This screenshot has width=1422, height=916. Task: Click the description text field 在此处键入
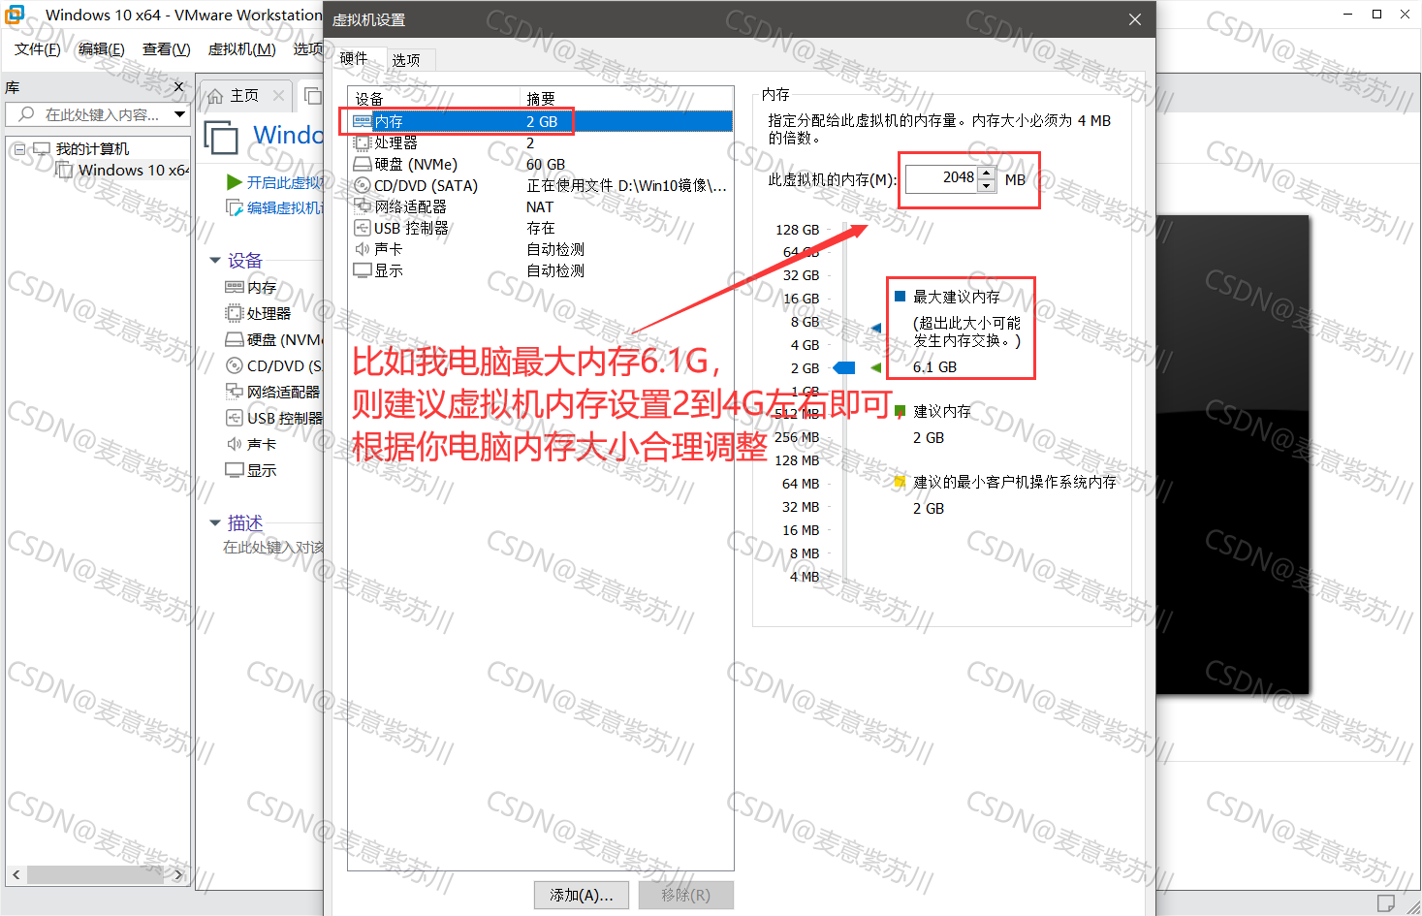tap(273, 548)
